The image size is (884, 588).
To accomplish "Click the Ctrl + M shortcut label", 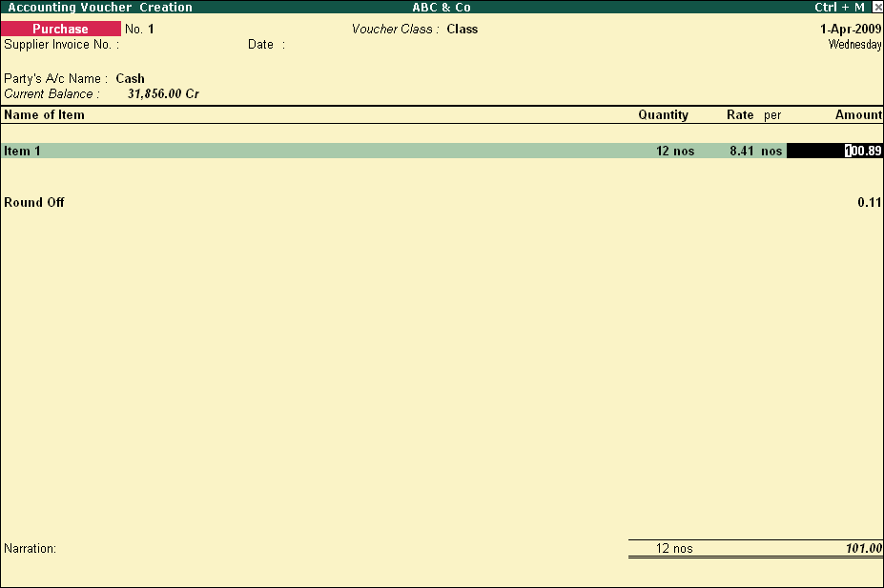I will tap(839, 7).
